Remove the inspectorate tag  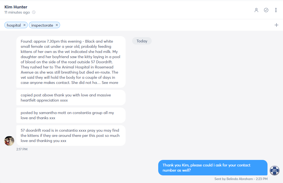click(57, 25)
